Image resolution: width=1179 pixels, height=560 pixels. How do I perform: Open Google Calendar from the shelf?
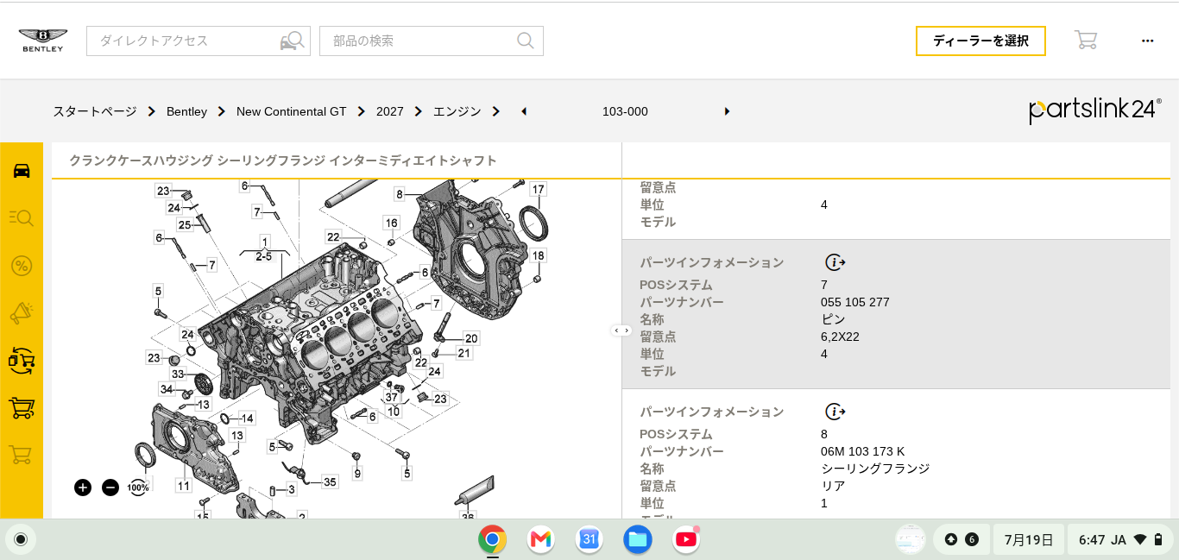[589, 540]
